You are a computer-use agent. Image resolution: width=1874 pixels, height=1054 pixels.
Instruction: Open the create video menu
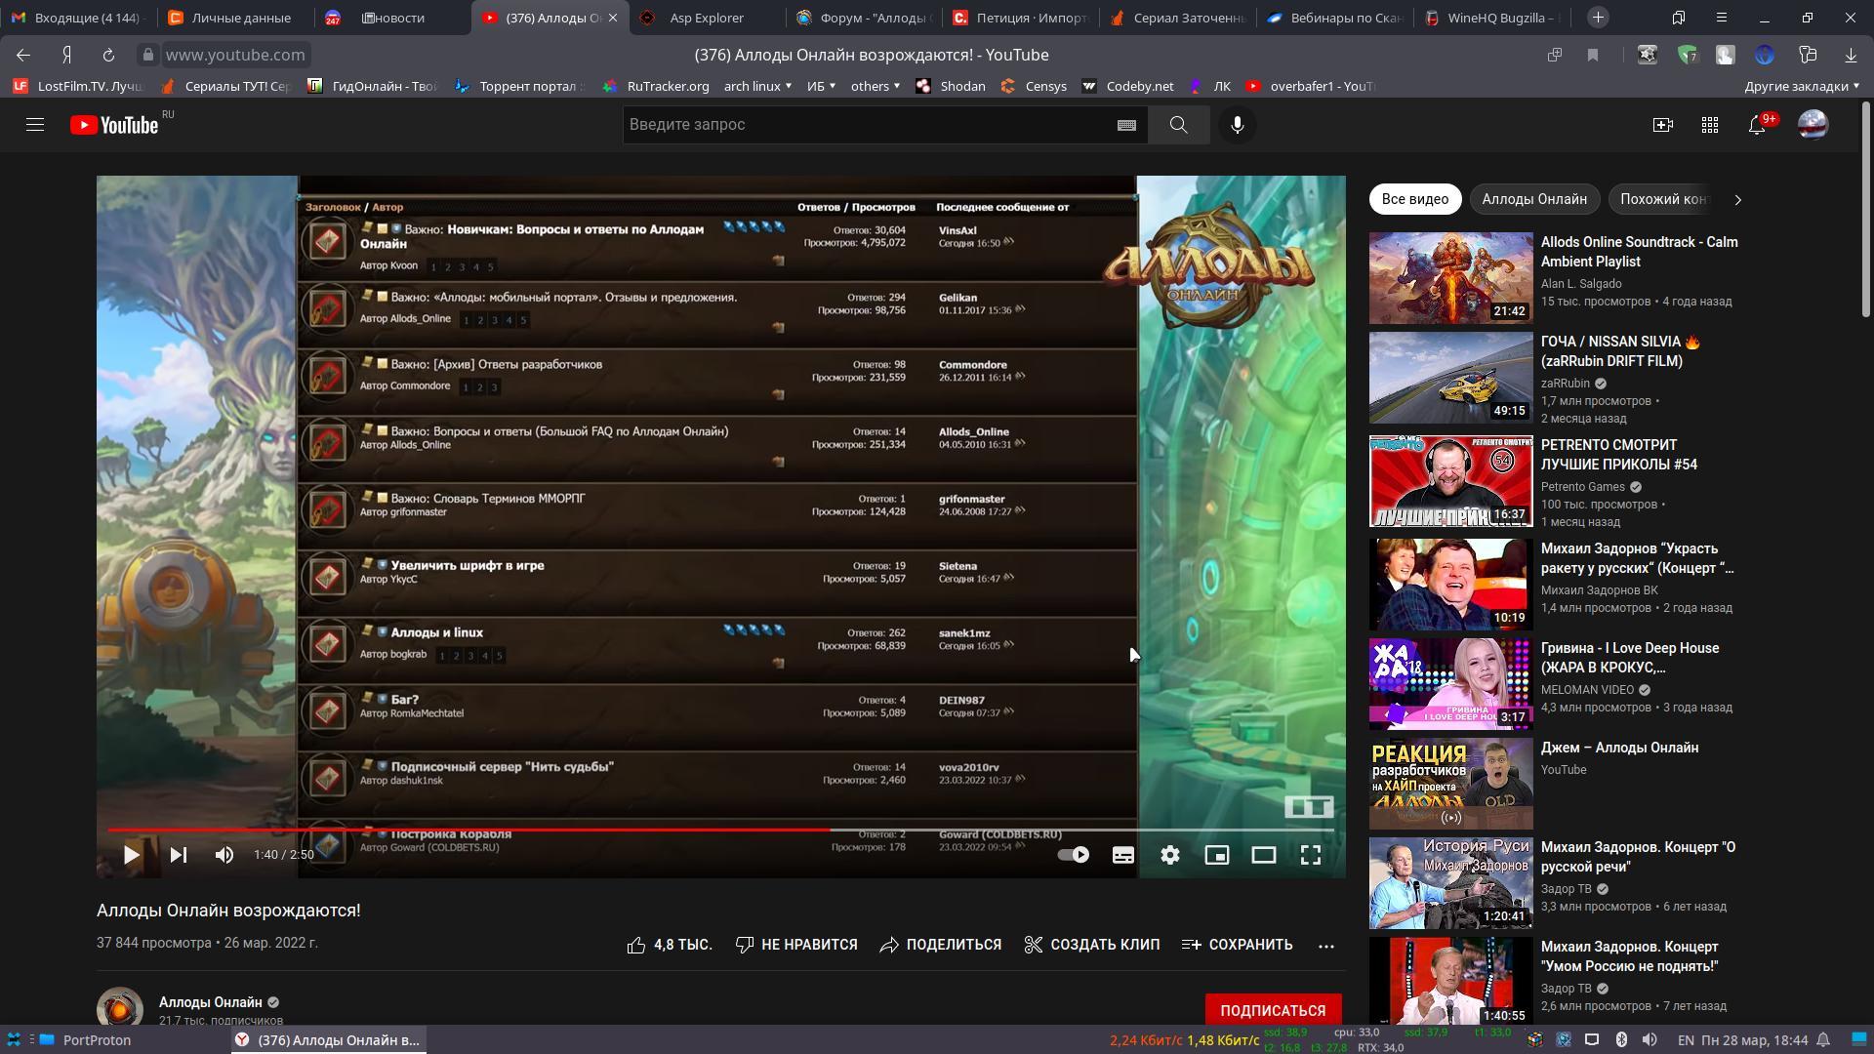pyautogui.click(x=1662, y=125)
